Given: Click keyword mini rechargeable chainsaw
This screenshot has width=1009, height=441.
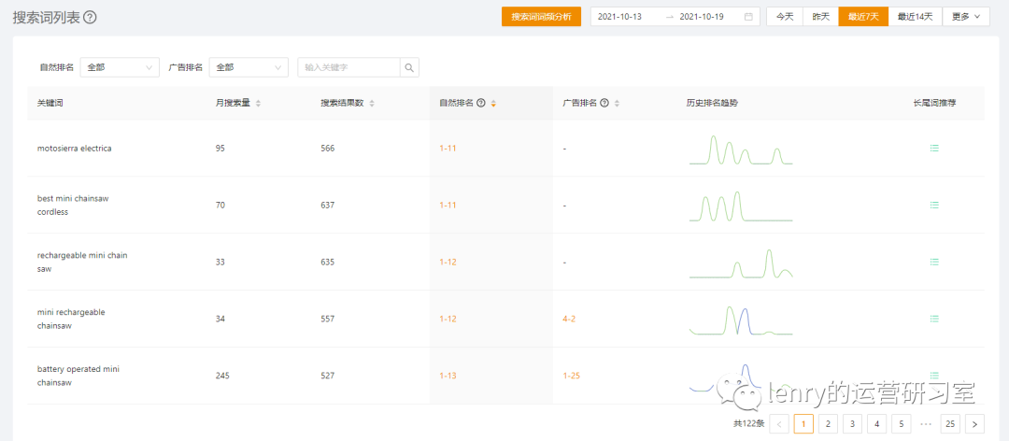Looking at the screenshot, I should [71, 319].
